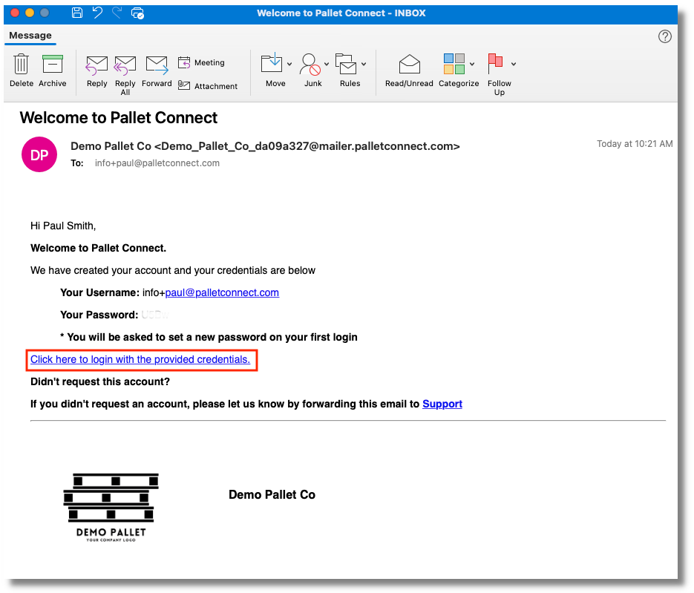
Task: Click the Support link
Action: 442,404
